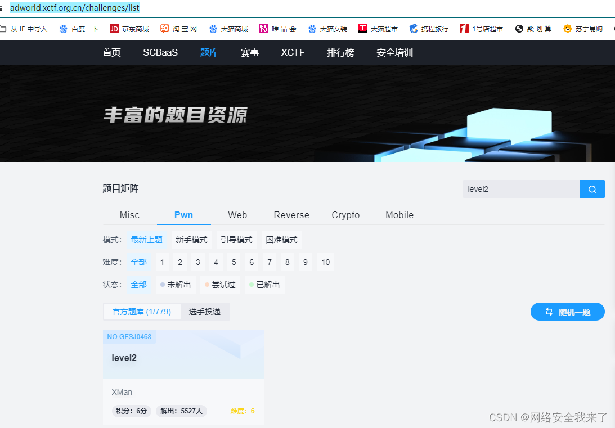
Task: Click the 题目矩阵 heading
Action: pos(121,189)
